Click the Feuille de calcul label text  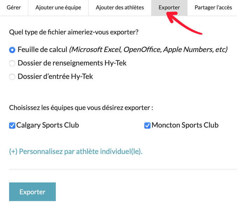pos(42,50)
